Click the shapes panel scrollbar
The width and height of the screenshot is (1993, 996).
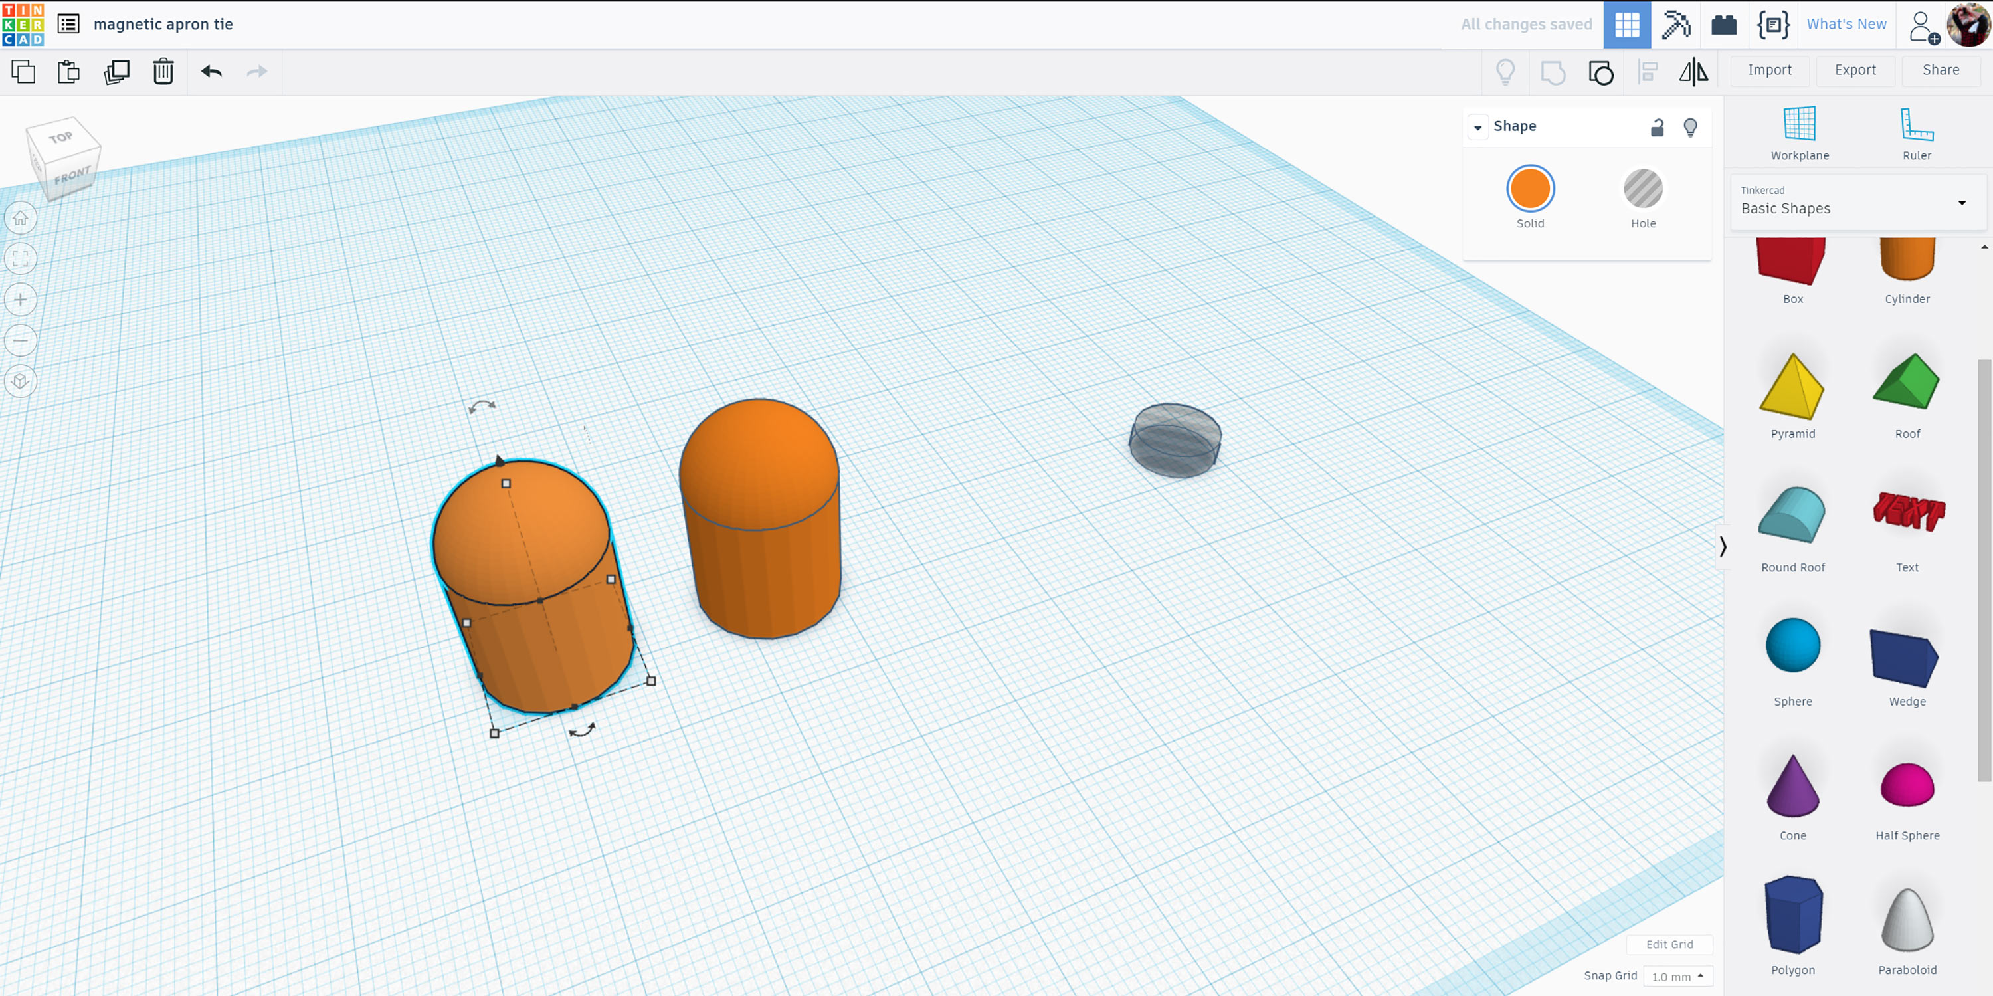1984,570
